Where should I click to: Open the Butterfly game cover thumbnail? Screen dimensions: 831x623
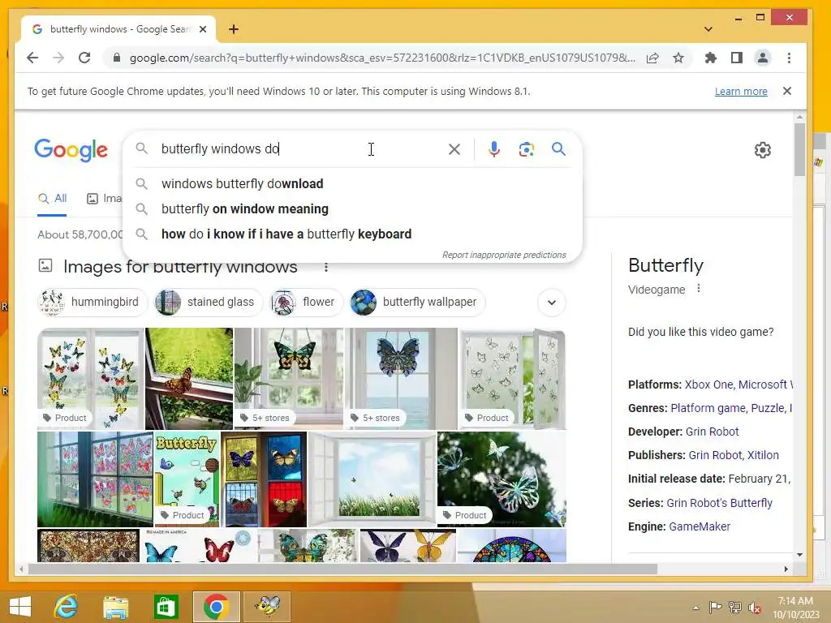[x=187, y=479]
